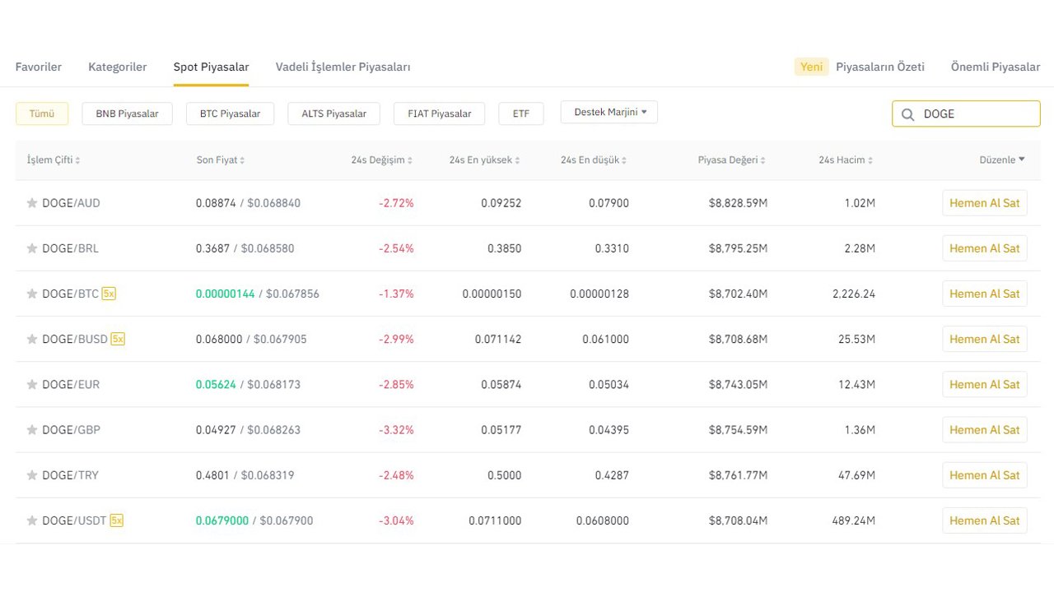Sort by Piyasa Değeri column
1054x592 pixels.
(732, 160)
